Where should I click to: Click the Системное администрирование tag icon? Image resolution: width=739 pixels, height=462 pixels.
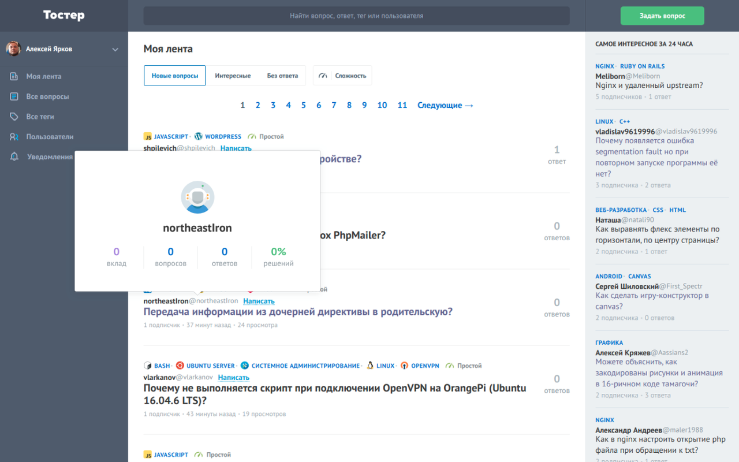245,366
